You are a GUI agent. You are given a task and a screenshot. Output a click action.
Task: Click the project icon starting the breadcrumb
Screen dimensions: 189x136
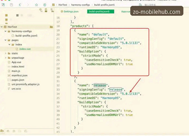(53, 5)
